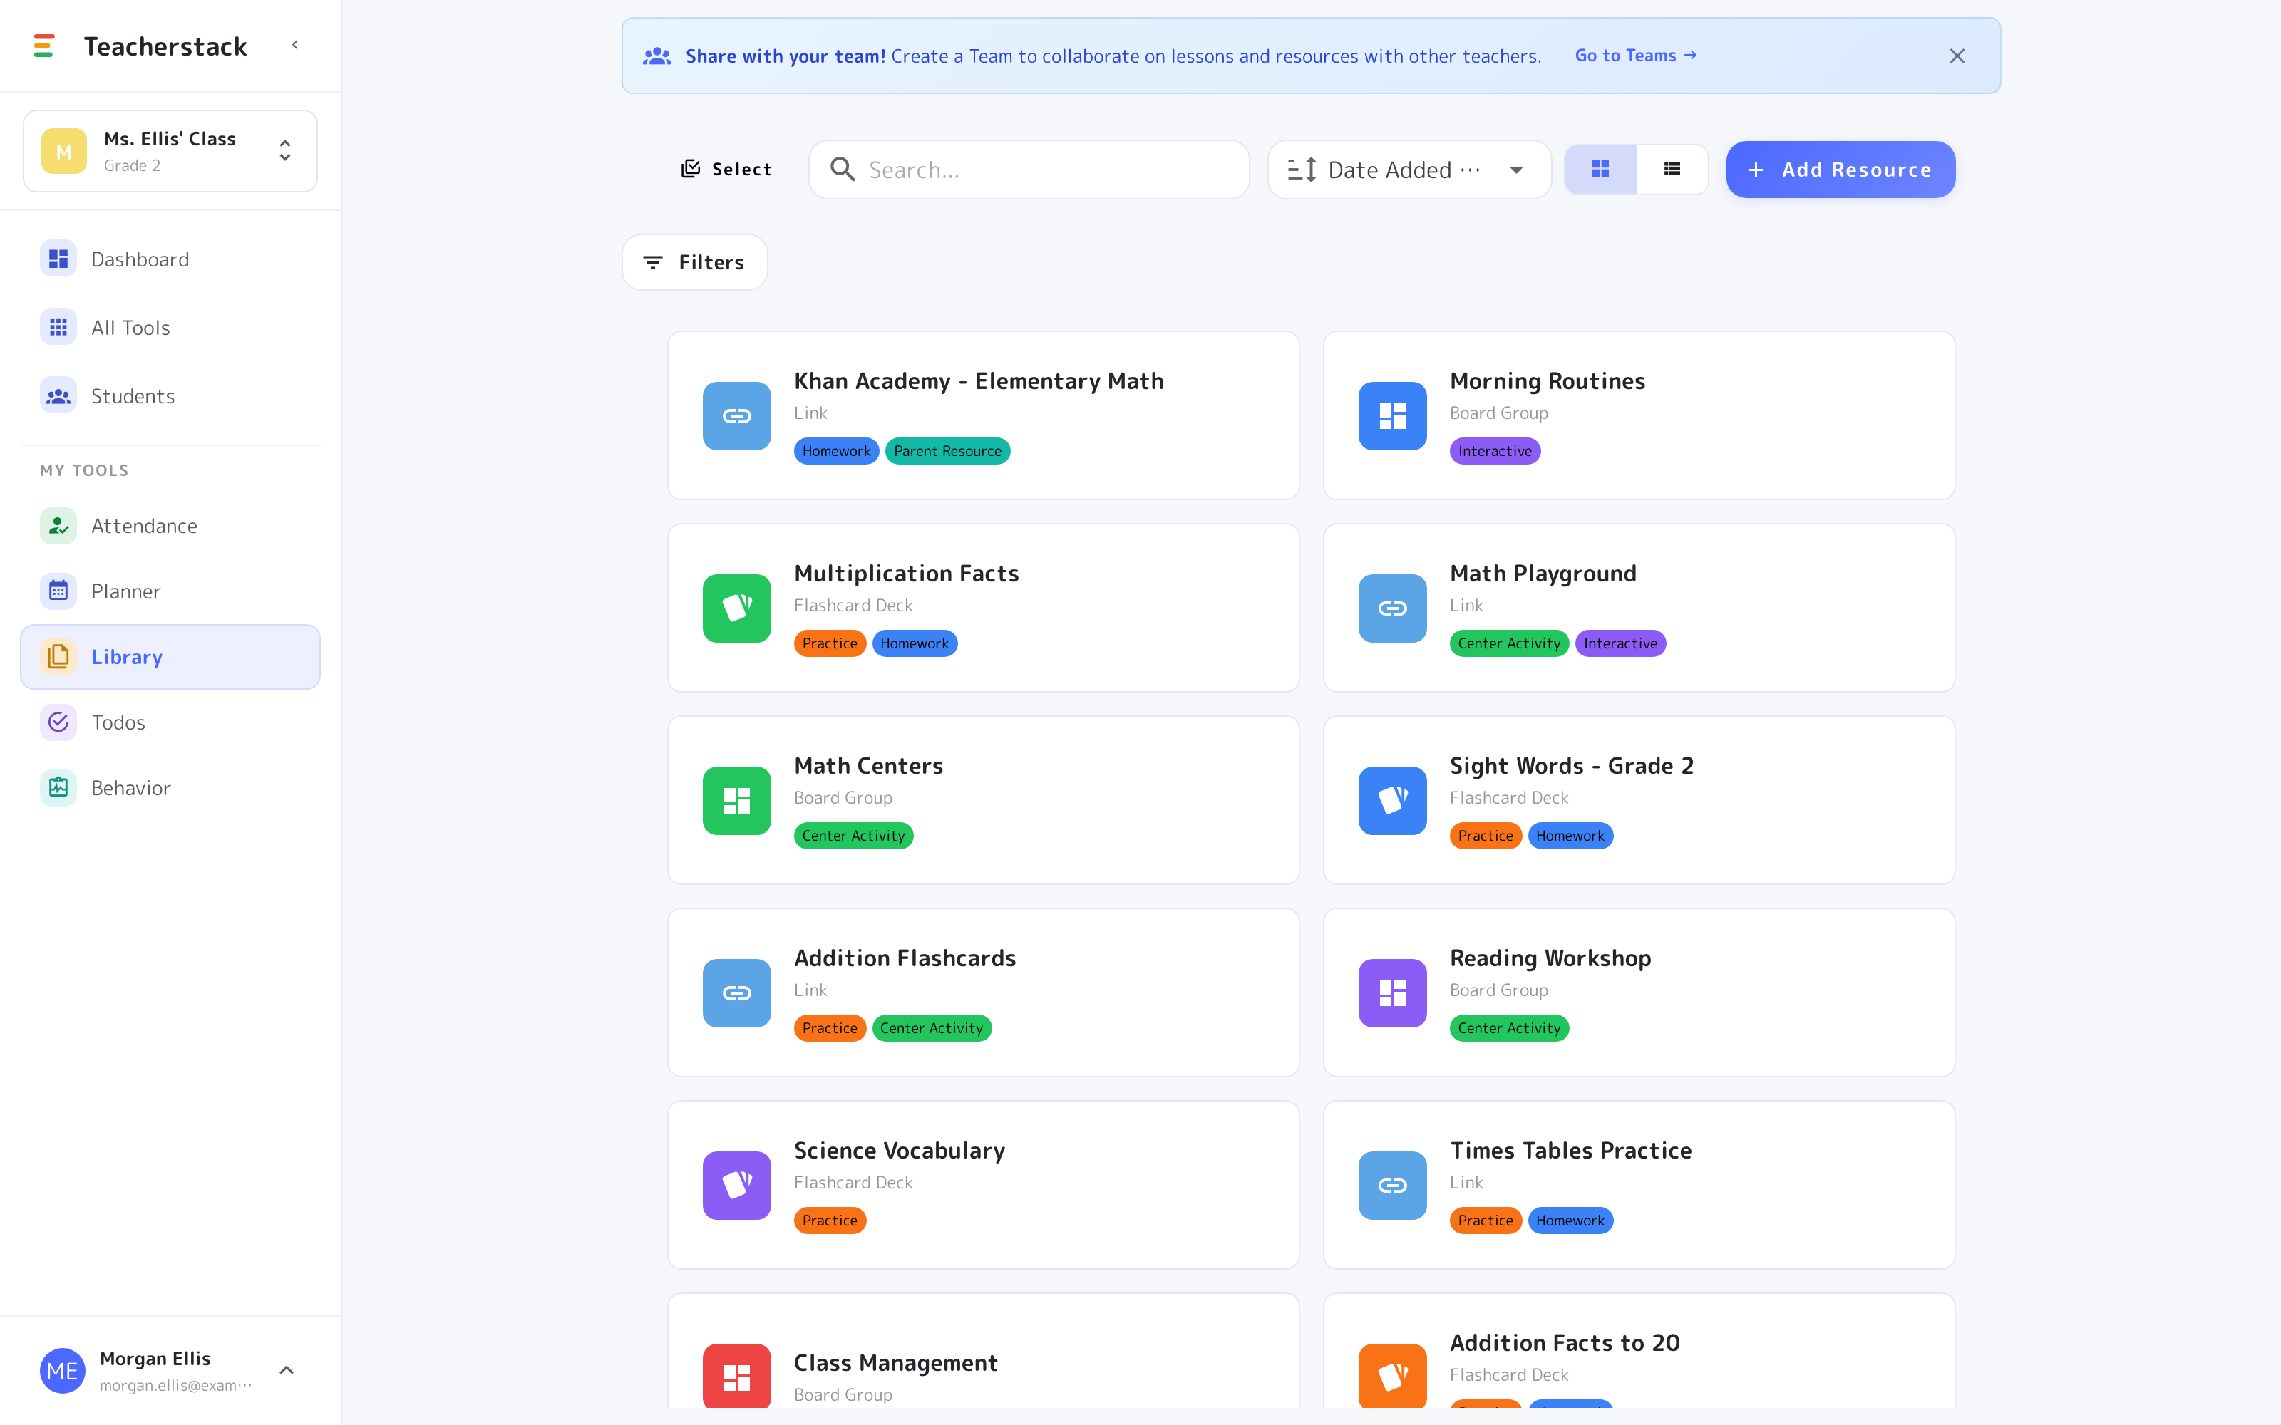This screenshot has height=1425, width=2281.
Task: Open the Times Tables Practice title
Action: (x=1570, y=1150)
